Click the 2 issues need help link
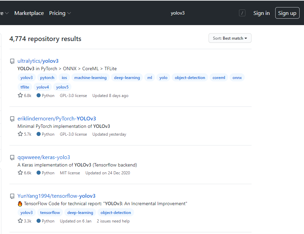The height and width of the screenshot is (234, 304). [x=113, y=221]
